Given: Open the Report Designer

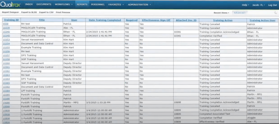Looking at the screenshot, I should tap(11, 13).
